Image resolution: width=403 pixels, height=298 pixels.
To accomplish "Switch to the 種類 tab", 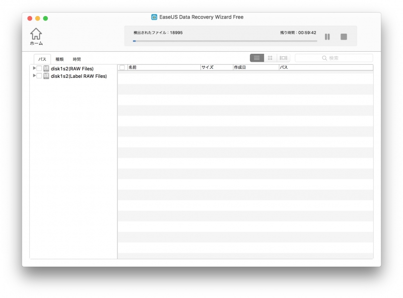I will coord(59,59).
